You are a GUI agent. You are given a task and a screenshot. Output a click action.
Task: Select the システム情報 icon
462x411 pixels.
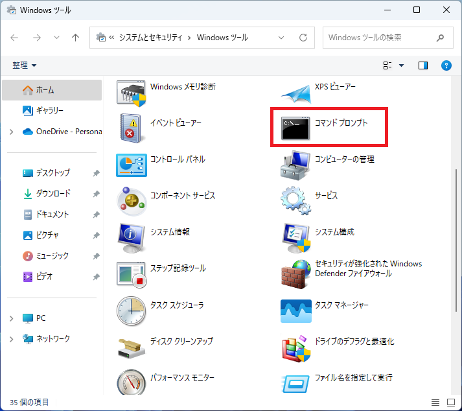tap(131, 238)
